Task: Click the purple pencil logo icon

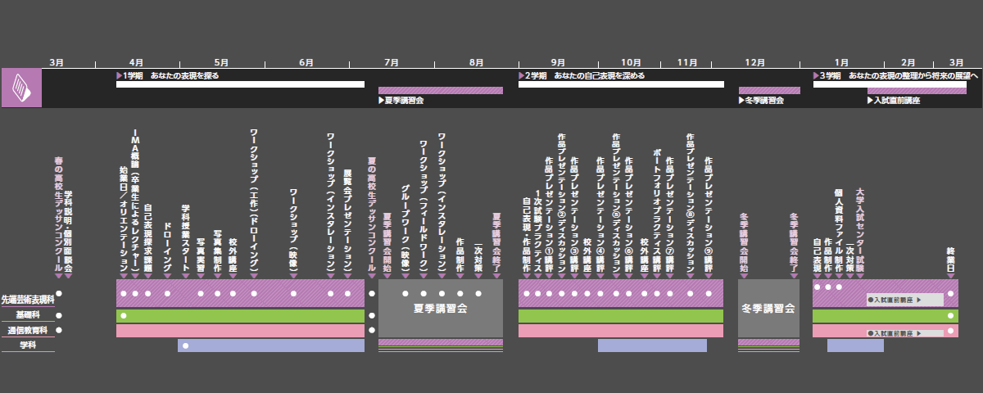Action: click(21, 88)
